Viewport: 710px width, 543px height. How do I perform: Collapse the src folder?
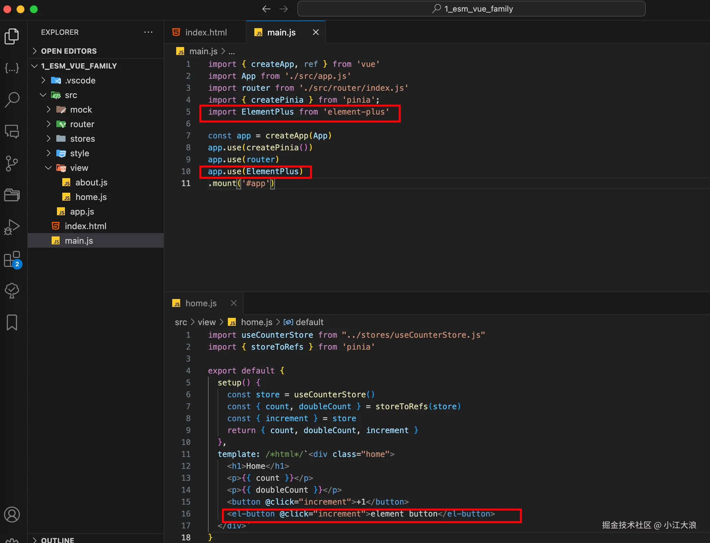tap(71, 95)
